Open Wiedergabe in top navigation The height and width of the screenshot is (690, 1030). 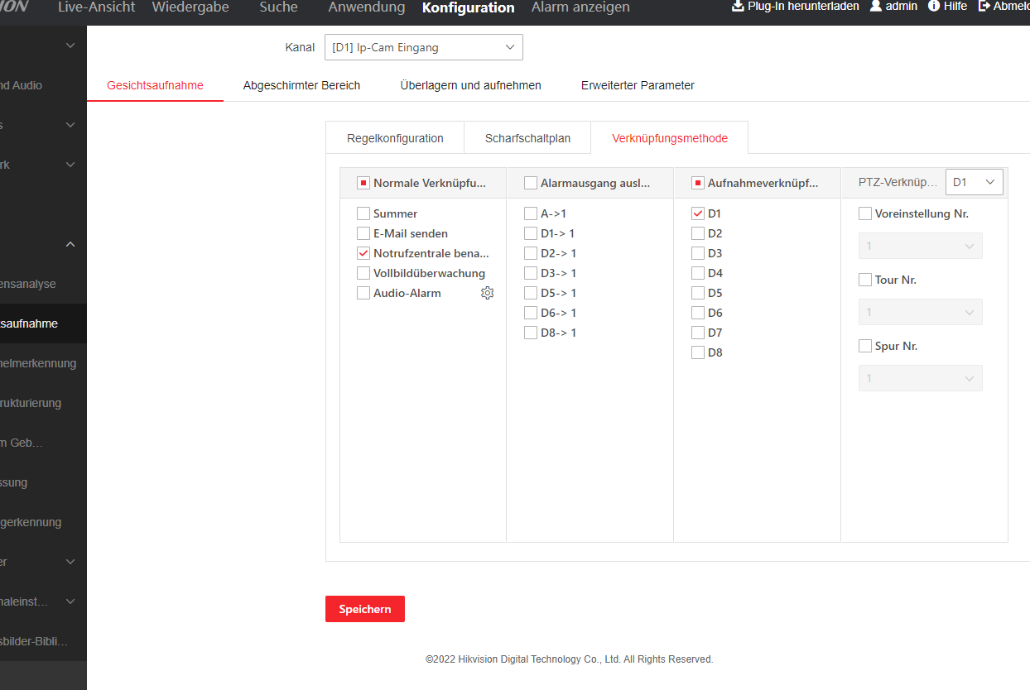(x=190, y=7)
